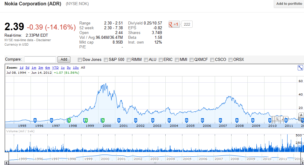Zoom chart to 5d
304x165 pixels.
[28, 68]
